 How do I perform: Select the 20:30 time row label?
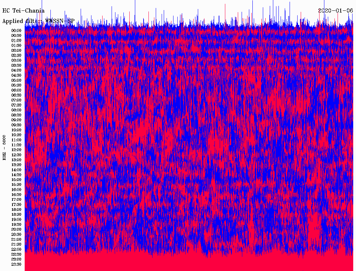(x=16, y=235)
